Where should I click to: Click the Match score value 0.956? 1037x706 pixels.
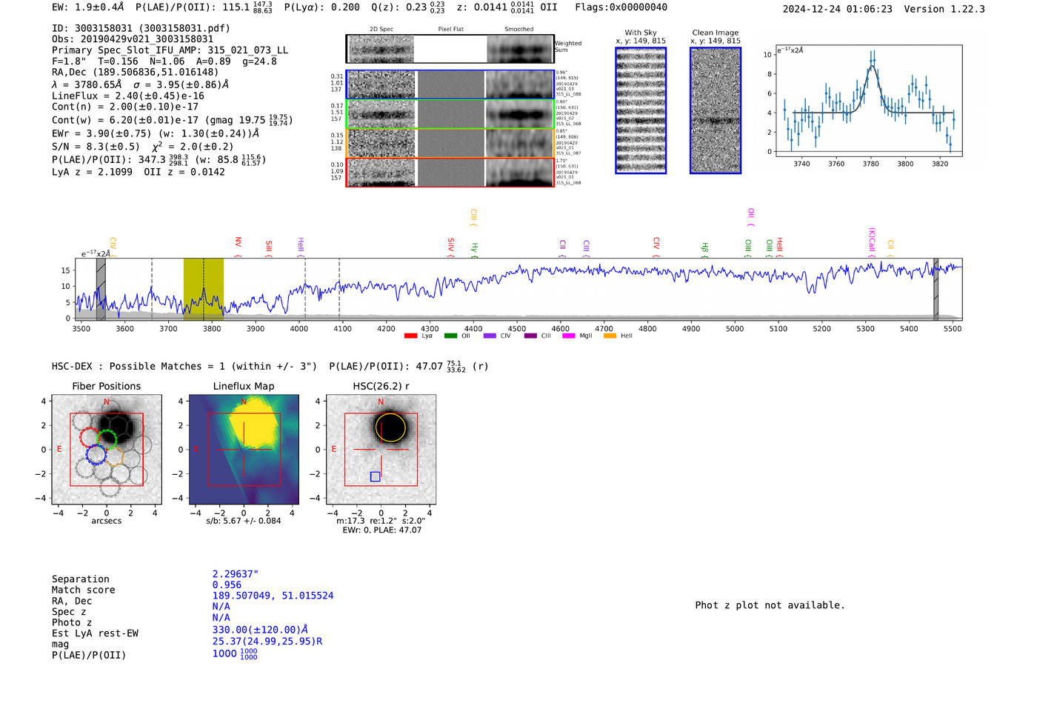click(227, 585)
